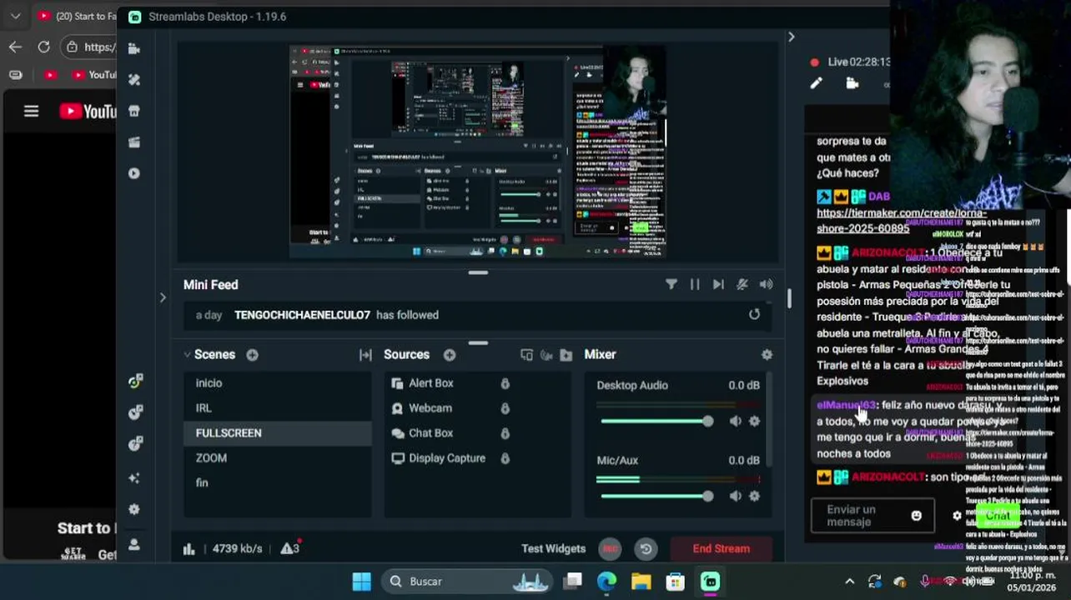The width and height of the screenshot is (1071, 600).
Task: Open performance stats bar-chart icon
Action: (x=189, y=548)
